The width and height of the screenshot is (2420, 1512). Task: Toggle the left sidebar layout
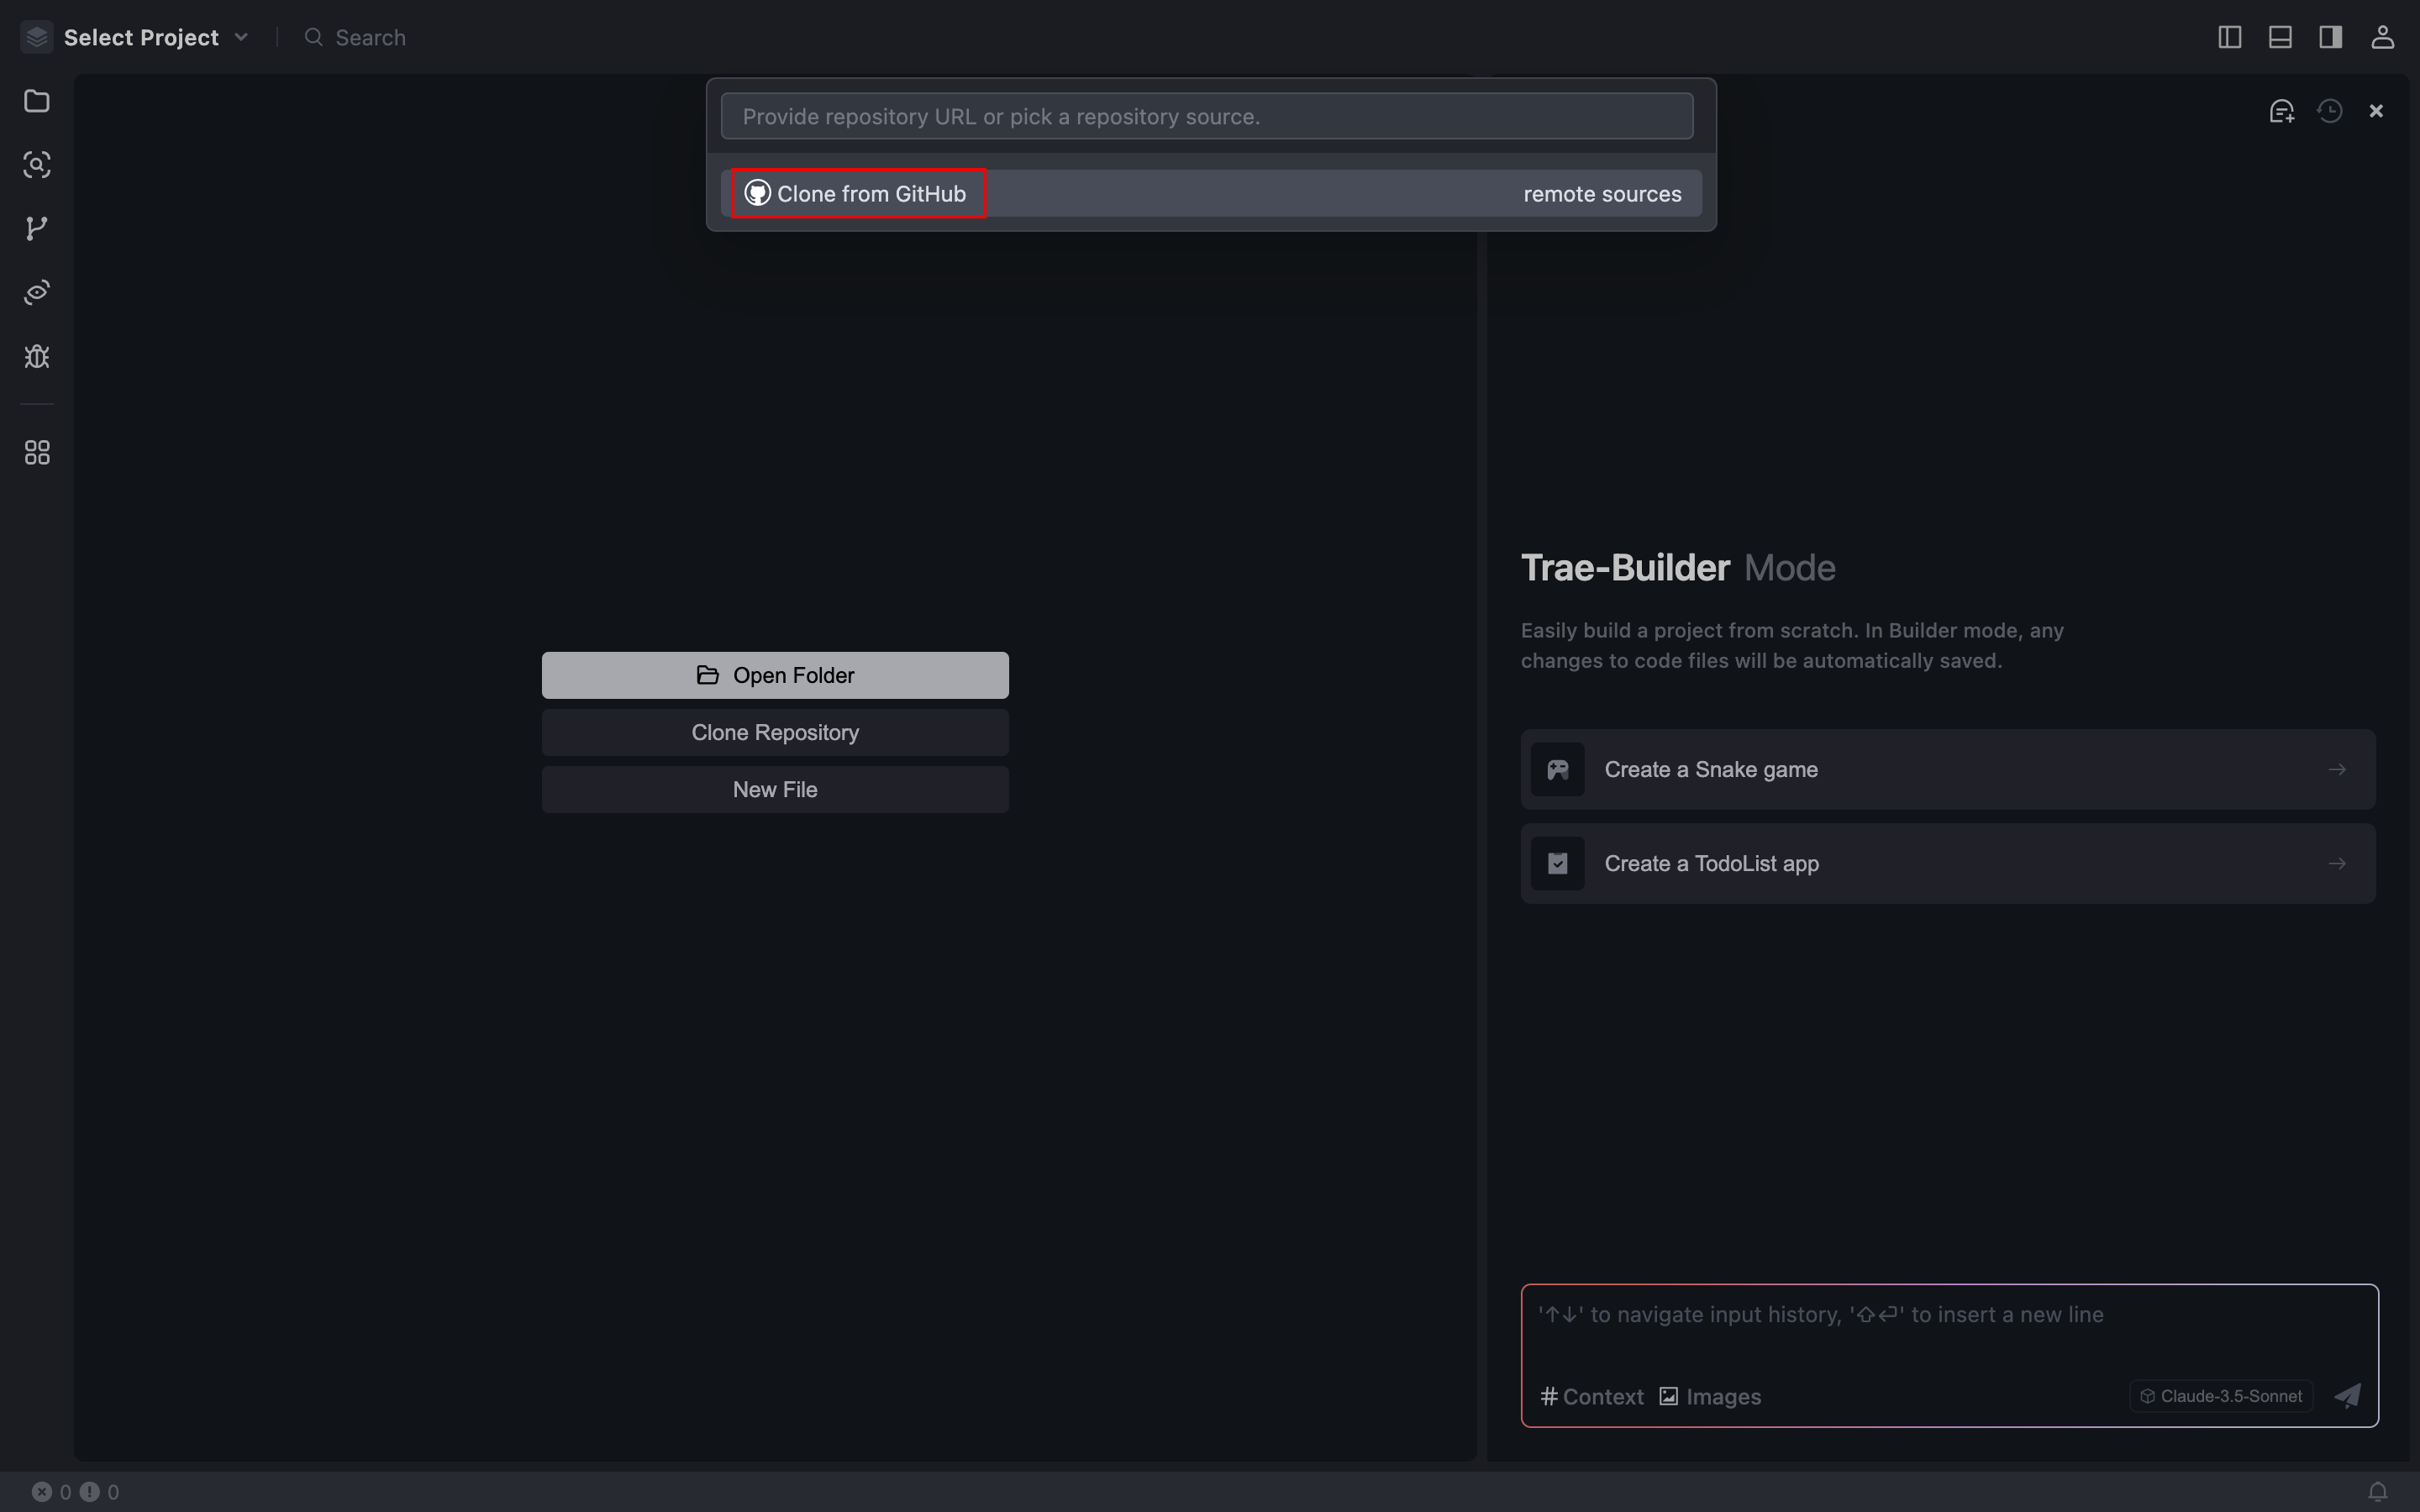pyautogui.click(x=2229, y=37)
